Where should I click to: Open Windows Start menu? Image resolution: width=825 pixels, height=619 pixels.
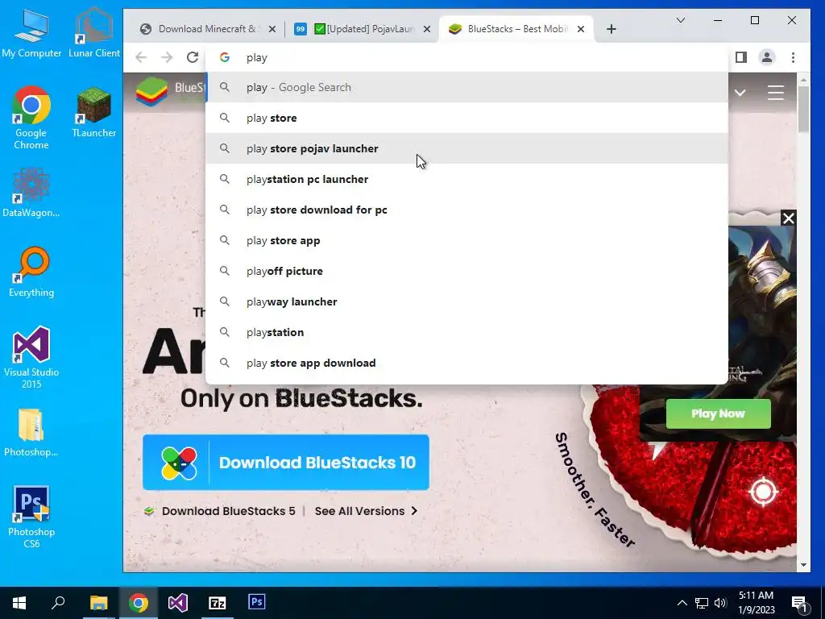click(19, 603)
